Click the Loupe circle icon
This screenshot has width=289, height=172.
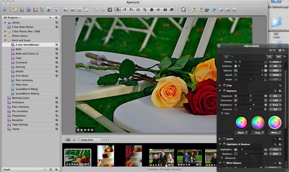[x=183, y=10]
